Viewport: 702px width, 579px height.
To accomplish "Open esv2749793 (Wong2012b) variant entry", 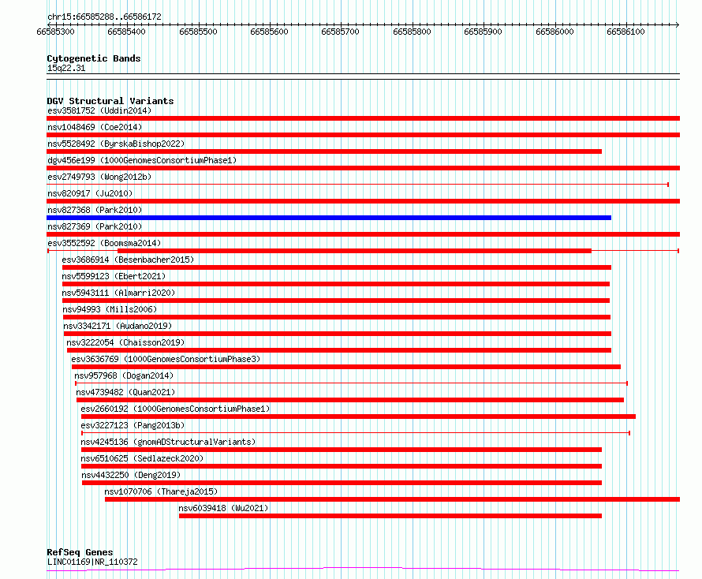I will coord(99,177).
